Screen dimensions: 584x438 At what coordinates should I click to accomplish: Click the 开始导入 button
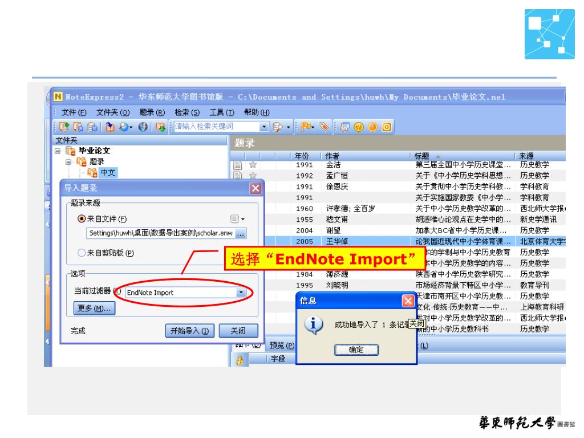[x=190, y=331]
